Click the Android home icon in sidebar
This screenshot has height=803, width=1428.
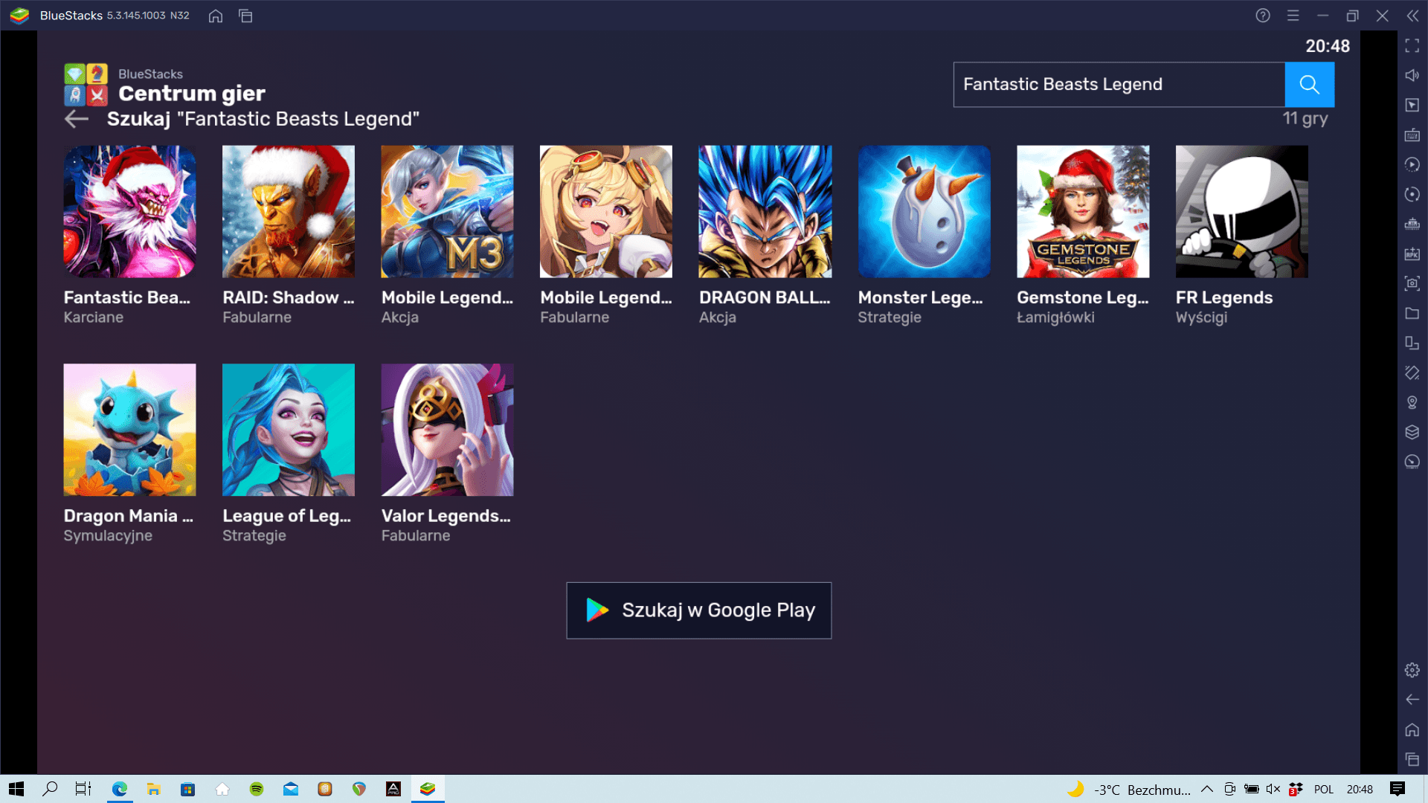pos(1412,729)
